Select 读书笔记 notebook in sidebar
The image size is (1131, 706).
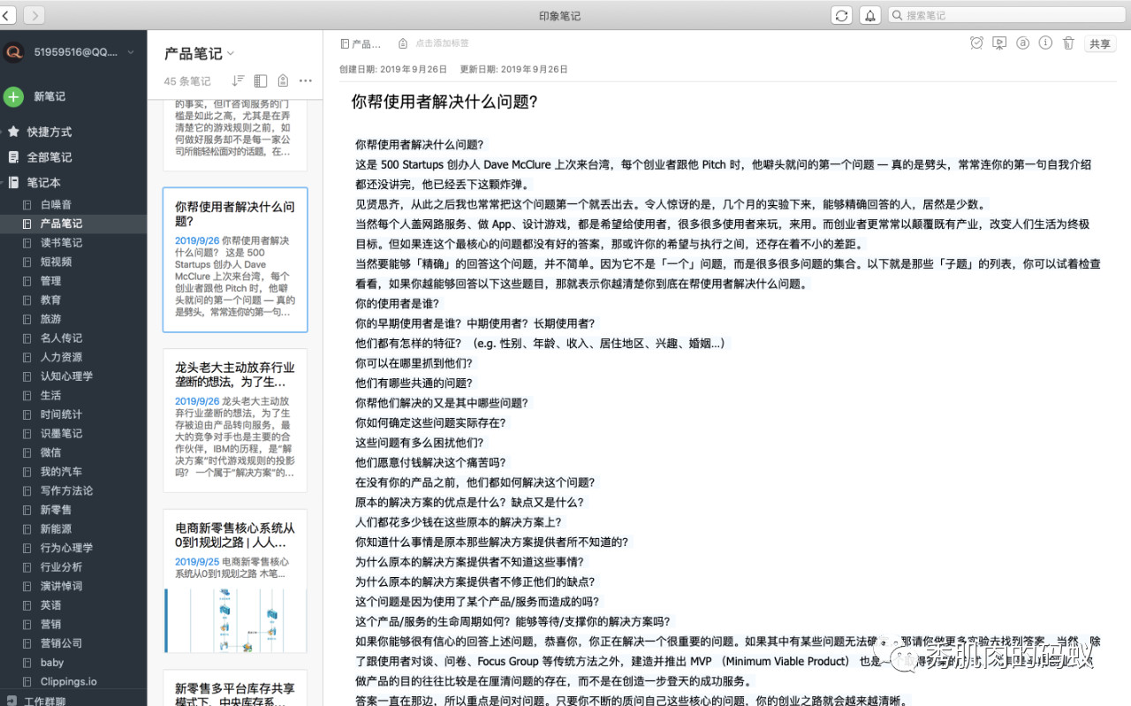click(61, 243)
